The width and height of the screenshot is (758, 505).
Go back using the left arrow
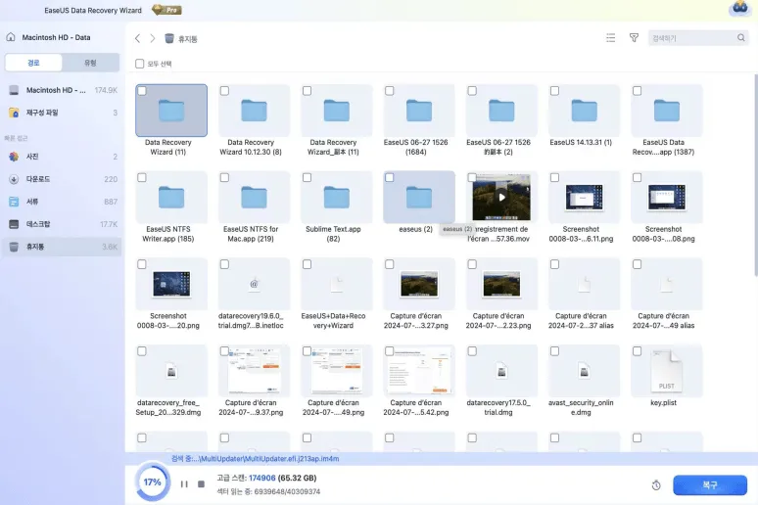(138, 38)
